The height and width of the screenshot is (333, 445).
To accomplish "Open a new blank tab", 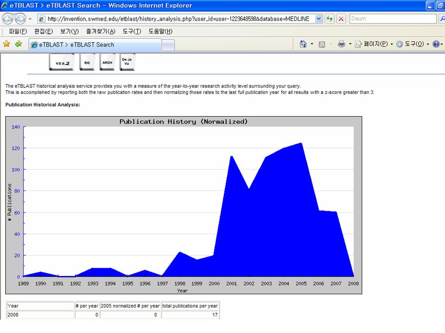I will 168,45.
